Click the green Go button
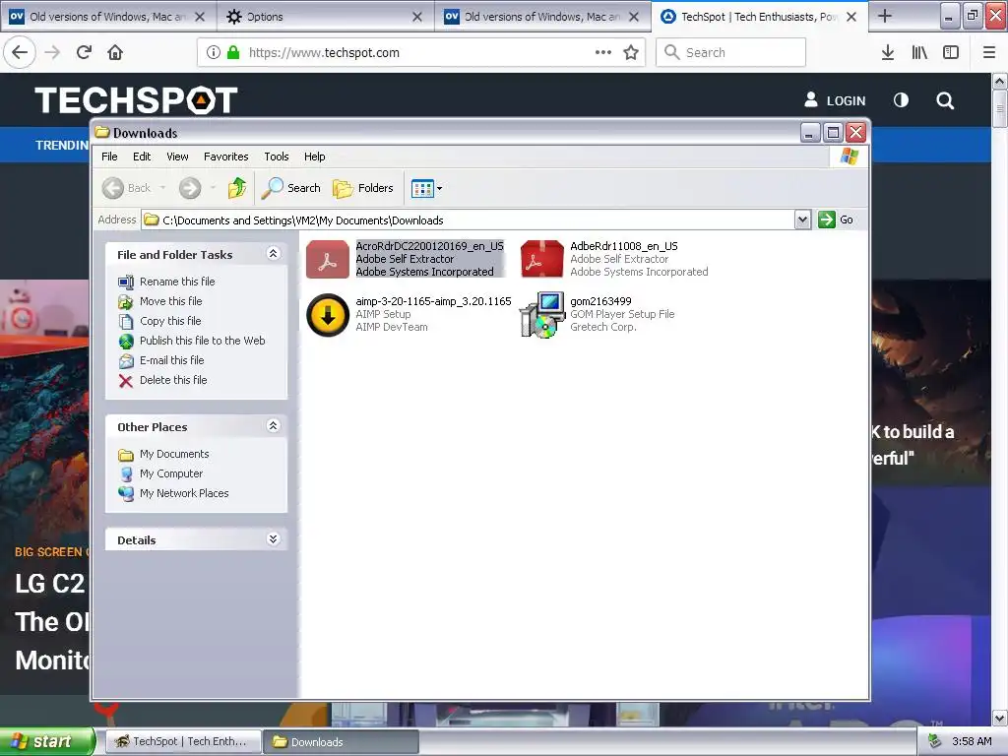The width and height of the screenshot is (1008, 756). (836, 220)
